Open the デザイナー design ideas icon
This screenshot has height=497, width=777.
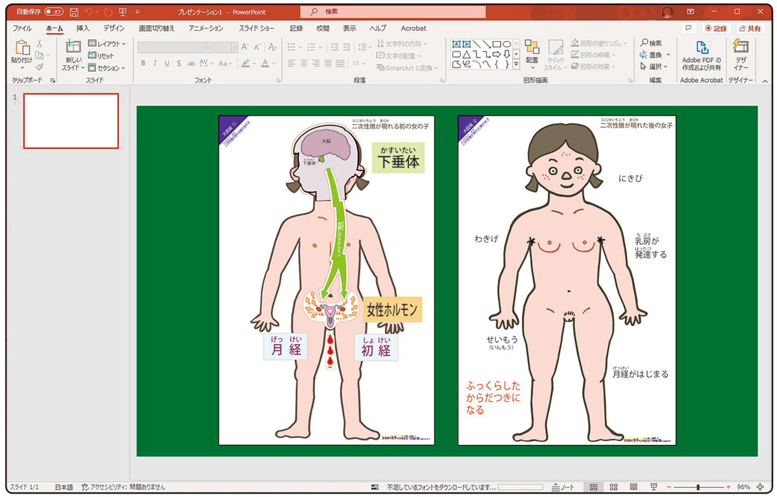point(740,47)
